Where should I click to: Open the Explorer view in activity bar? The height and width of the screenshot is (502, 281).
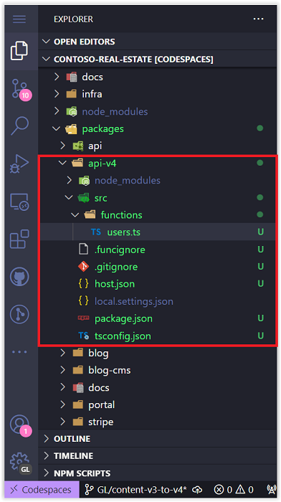(x=19, y=50)
